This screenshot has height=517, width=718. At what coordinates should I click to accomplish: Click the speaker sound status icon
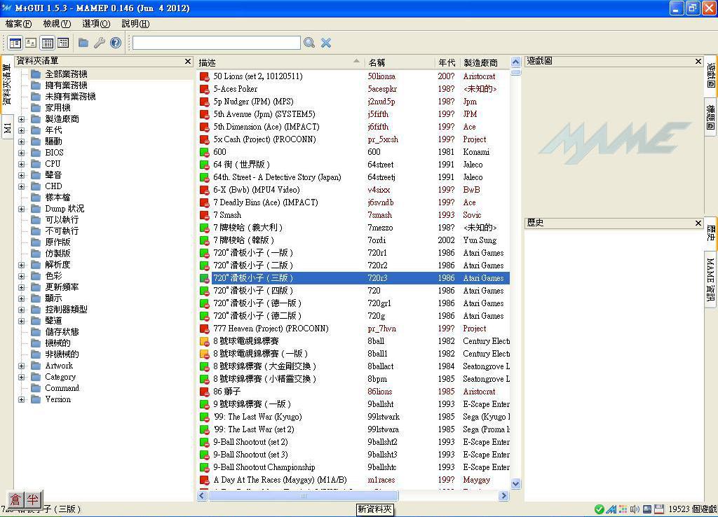point(635,509)
